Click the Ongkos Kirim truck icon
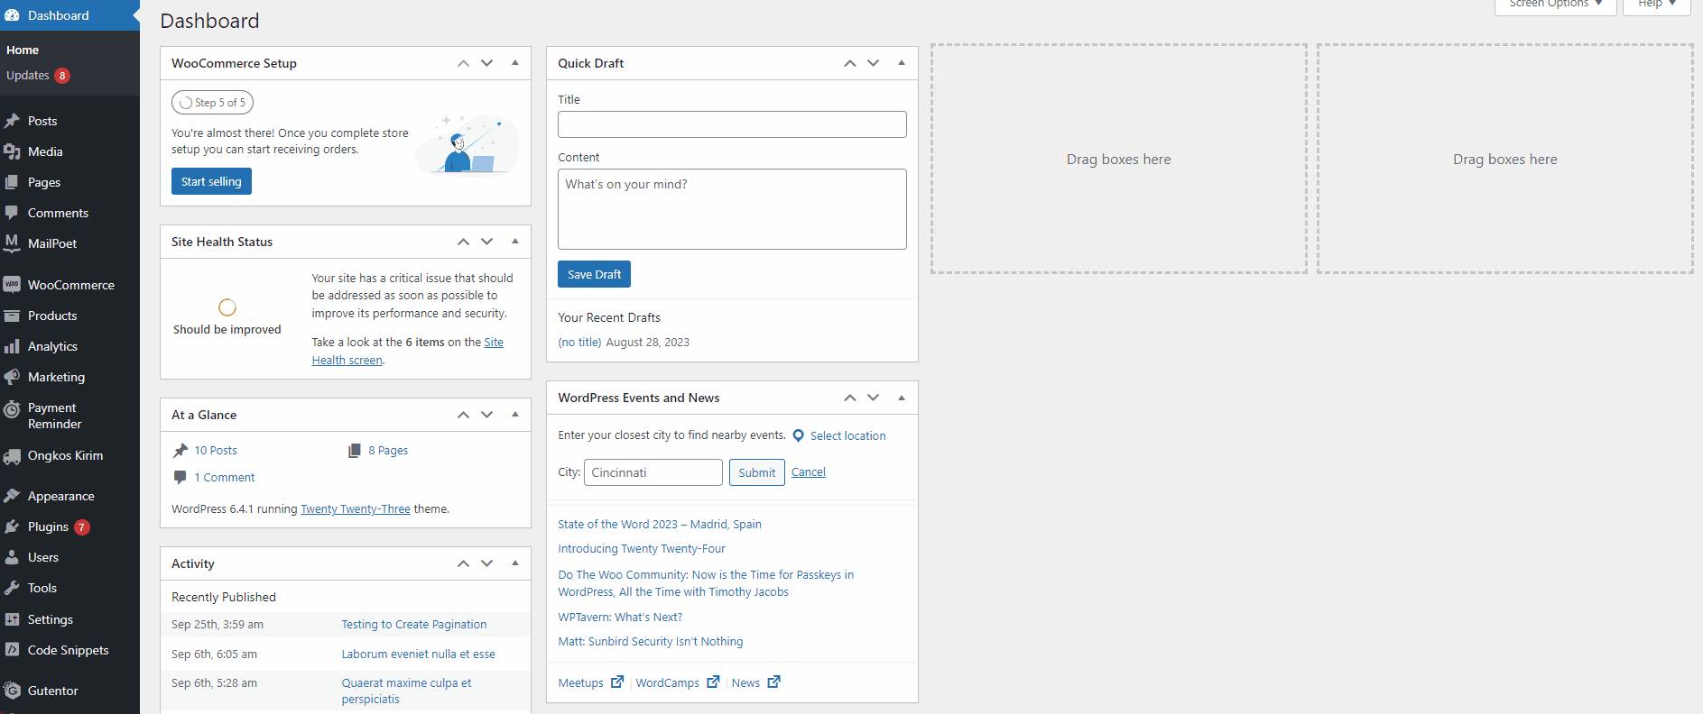Screen dimensions: 1703x714 pyautogui.click(x=12, y=456)
